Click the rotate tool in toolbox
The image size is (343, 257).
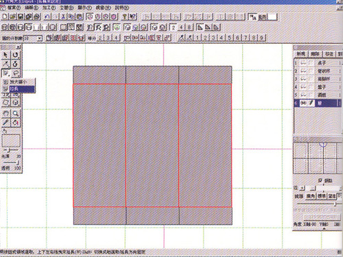tap(16, 55)
